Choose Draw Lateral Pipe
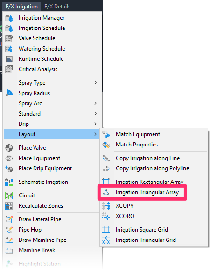210x269 pixels. (52, 219)
